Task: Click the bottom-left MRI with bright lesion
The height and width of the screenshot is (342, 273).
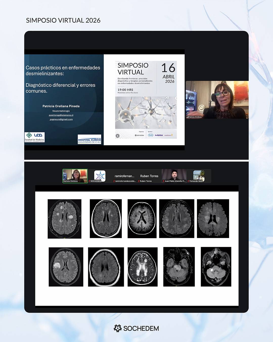Action: click(66, 267)
